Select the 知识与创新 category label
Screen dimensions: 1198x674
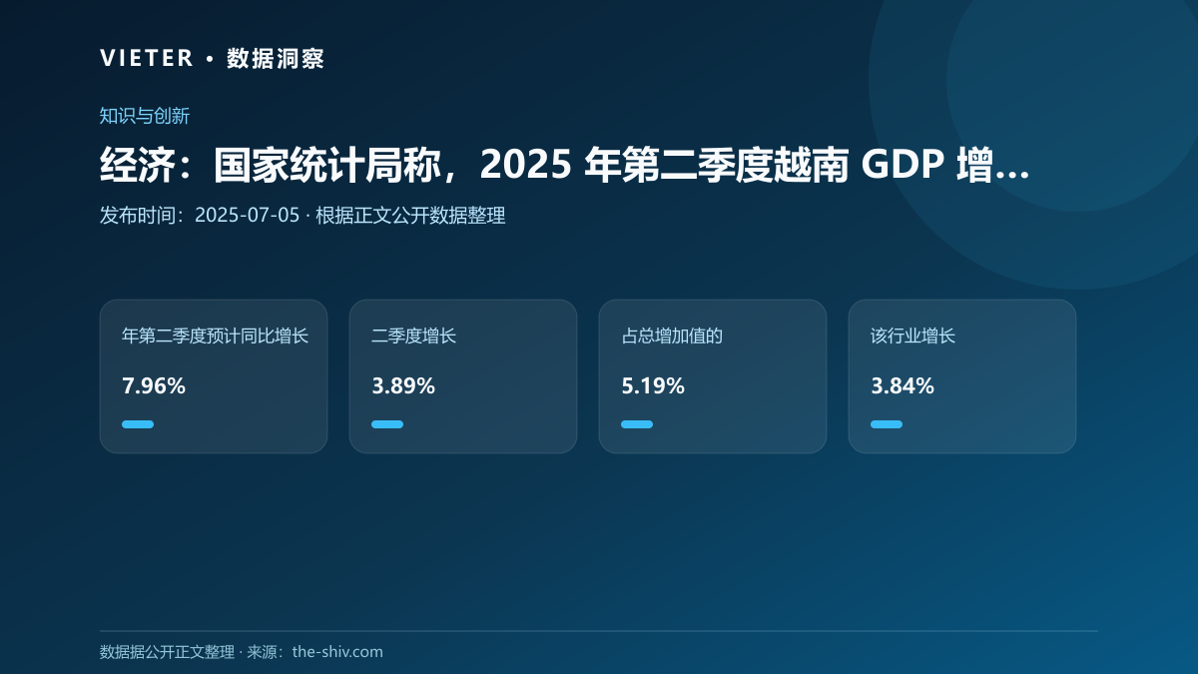pos(145,116)
